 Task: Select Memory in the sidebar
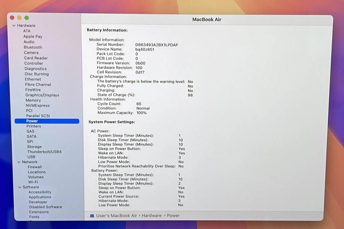coord(33,100)
